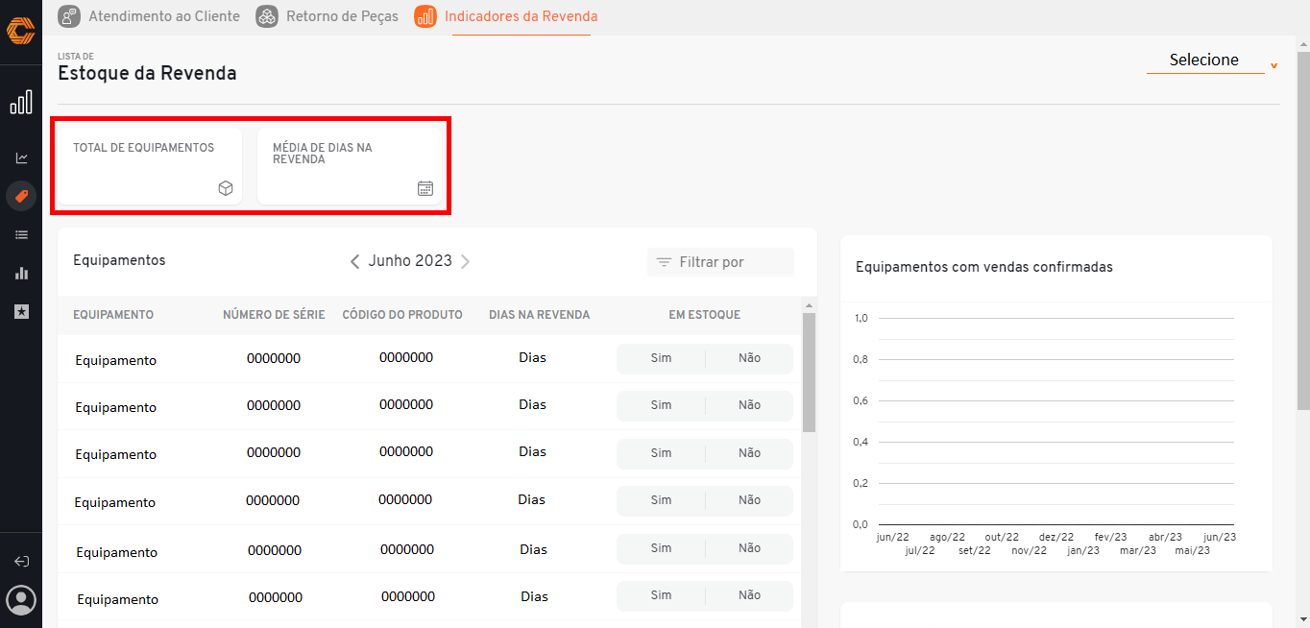Click the mai/23 label on chart axis
The width and height of the screenshot is (1310, 628).
1193,551
